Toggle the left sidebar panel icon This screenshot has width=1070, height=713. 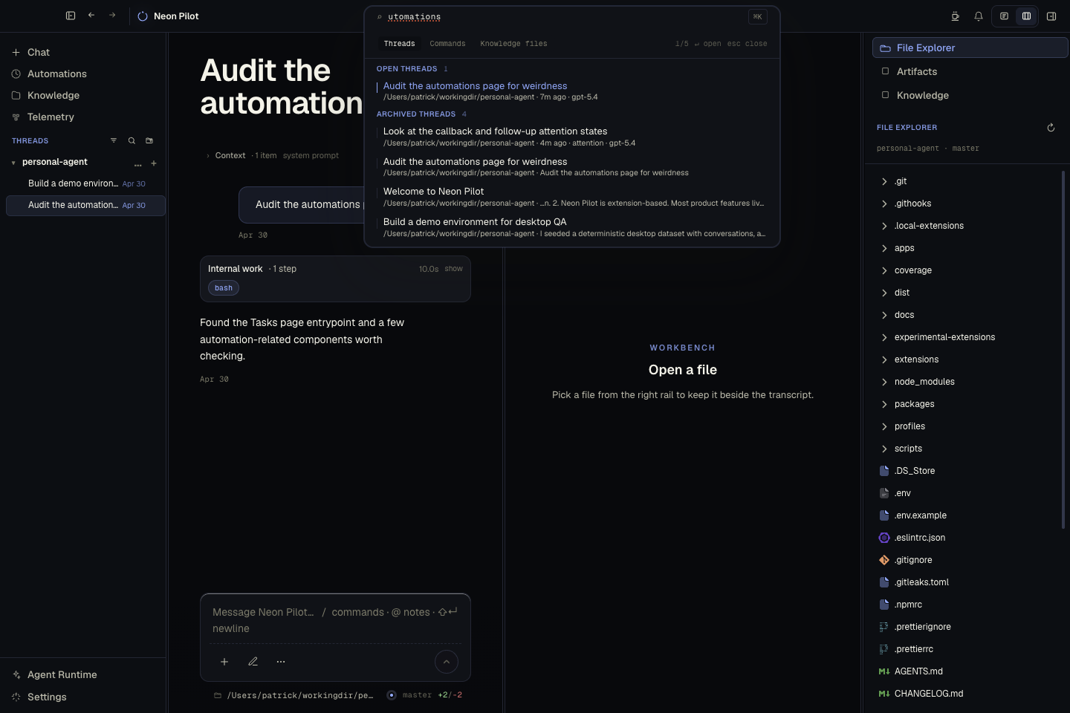point(71,16)
